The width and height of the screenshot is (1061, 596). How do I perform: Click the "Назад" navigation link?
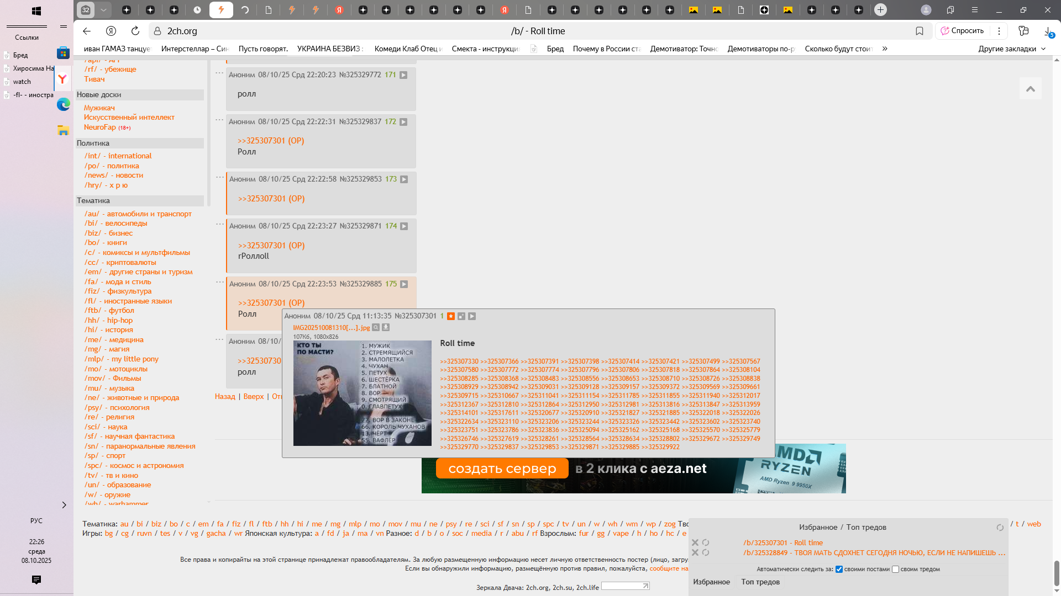pos(225,396)
